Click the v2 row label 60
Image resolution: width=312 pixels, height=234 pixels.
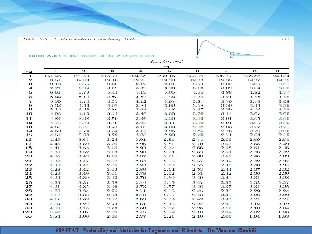(29, 208)
